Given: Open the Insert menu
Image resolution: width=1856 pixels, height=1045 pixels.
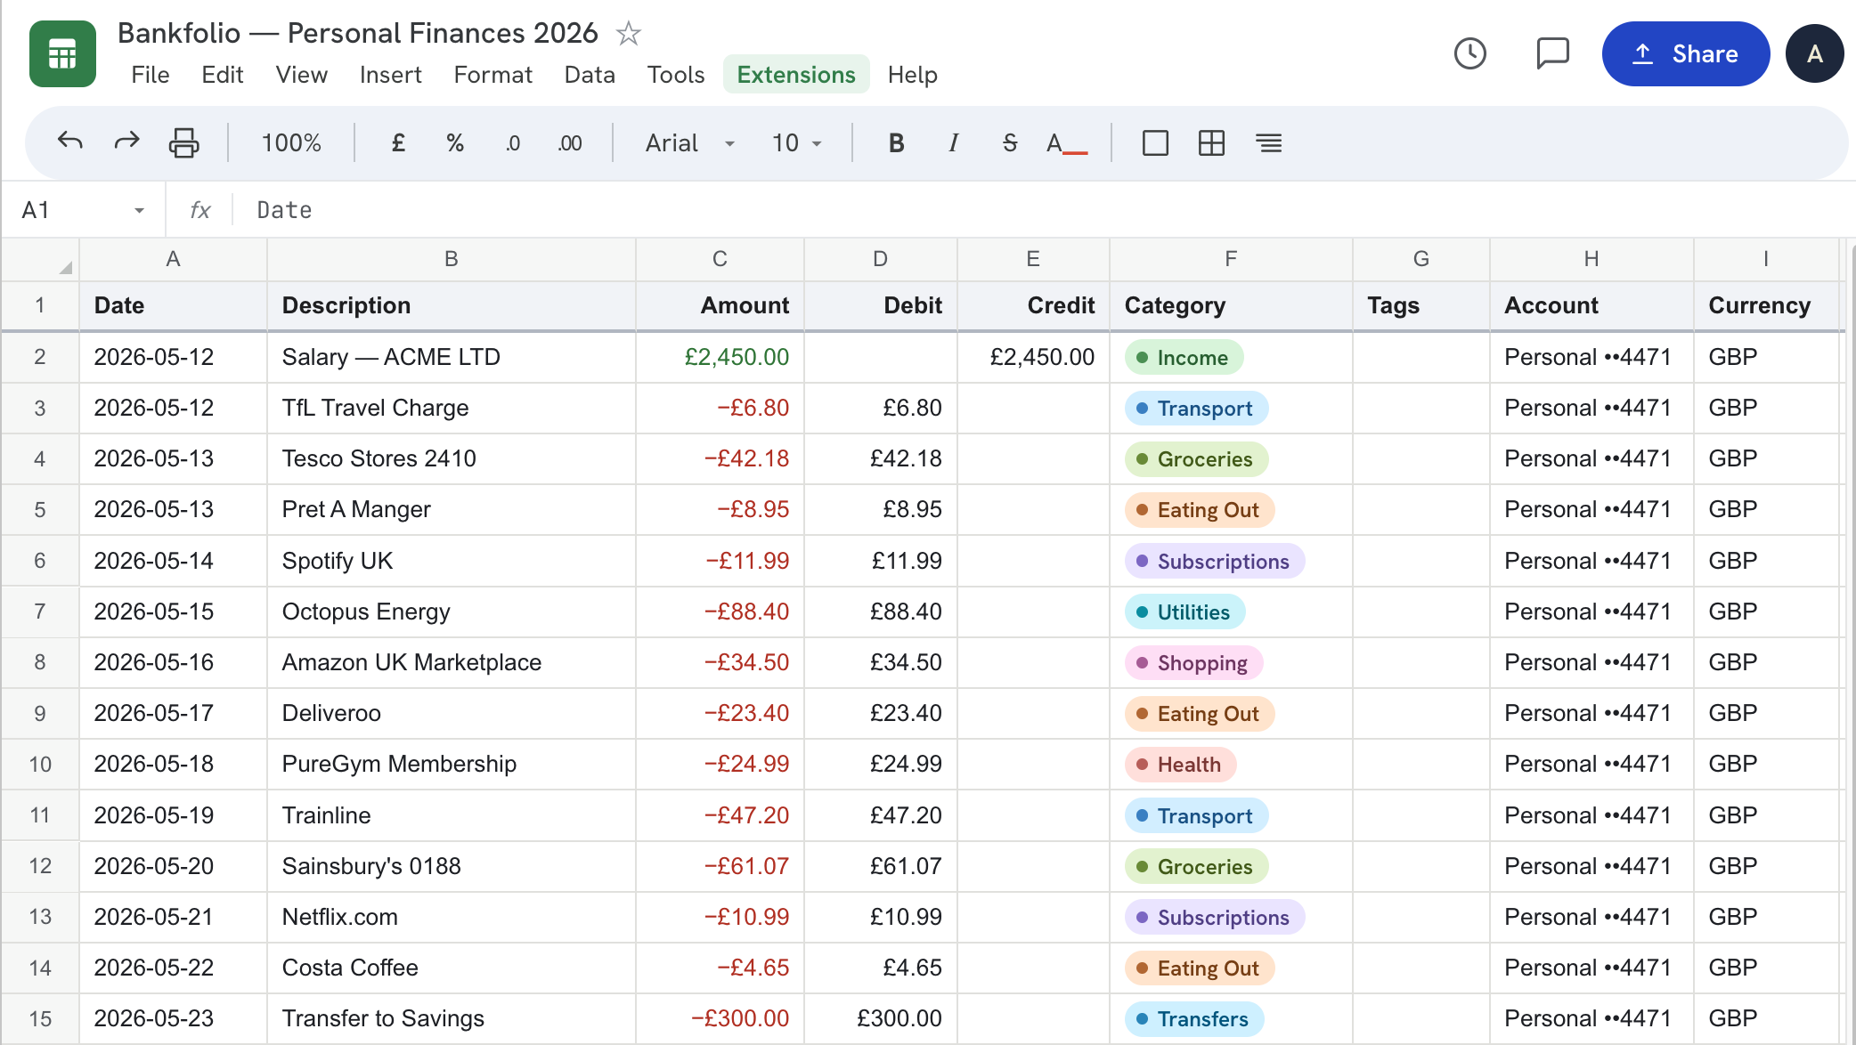Looking at the screenshot, I should (x=390, y=75).
